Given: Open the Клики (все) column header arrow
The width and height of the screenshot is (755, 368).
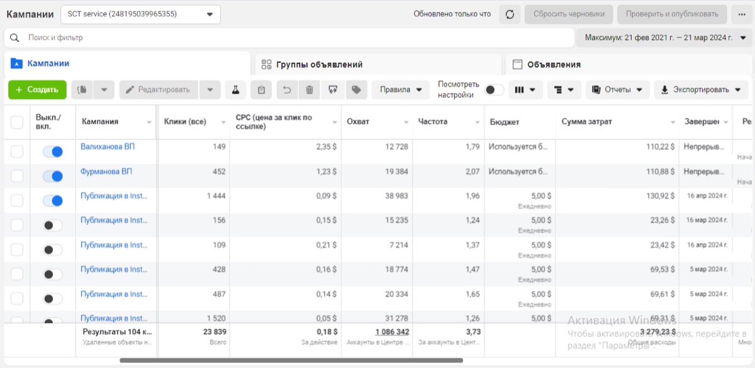Looking at the screenshot, I should [223, 122].
